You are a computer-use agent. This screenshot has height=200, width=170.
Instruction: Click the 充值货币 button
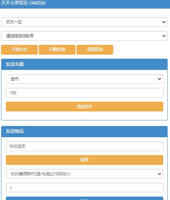pyautogui.click(x=84, y=107)
